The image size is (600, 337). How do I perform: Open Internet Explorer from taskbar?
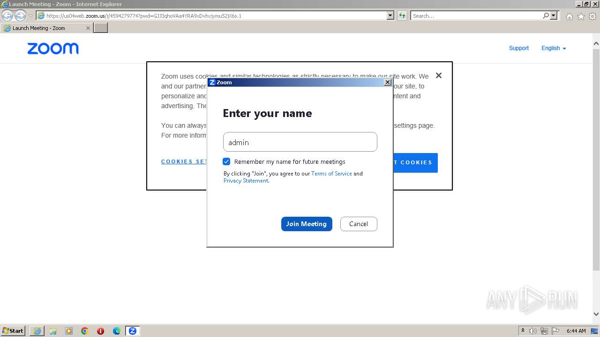(x=37, y=331)
